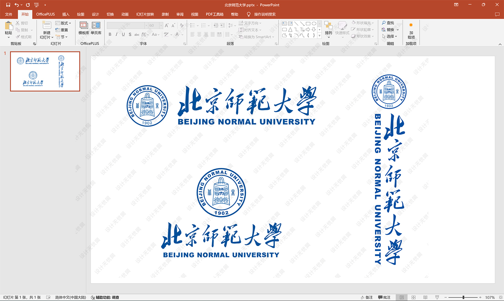This screenshot has height=301, width=504.
Task: Open ribbon display options
Action: pos(456,5)
